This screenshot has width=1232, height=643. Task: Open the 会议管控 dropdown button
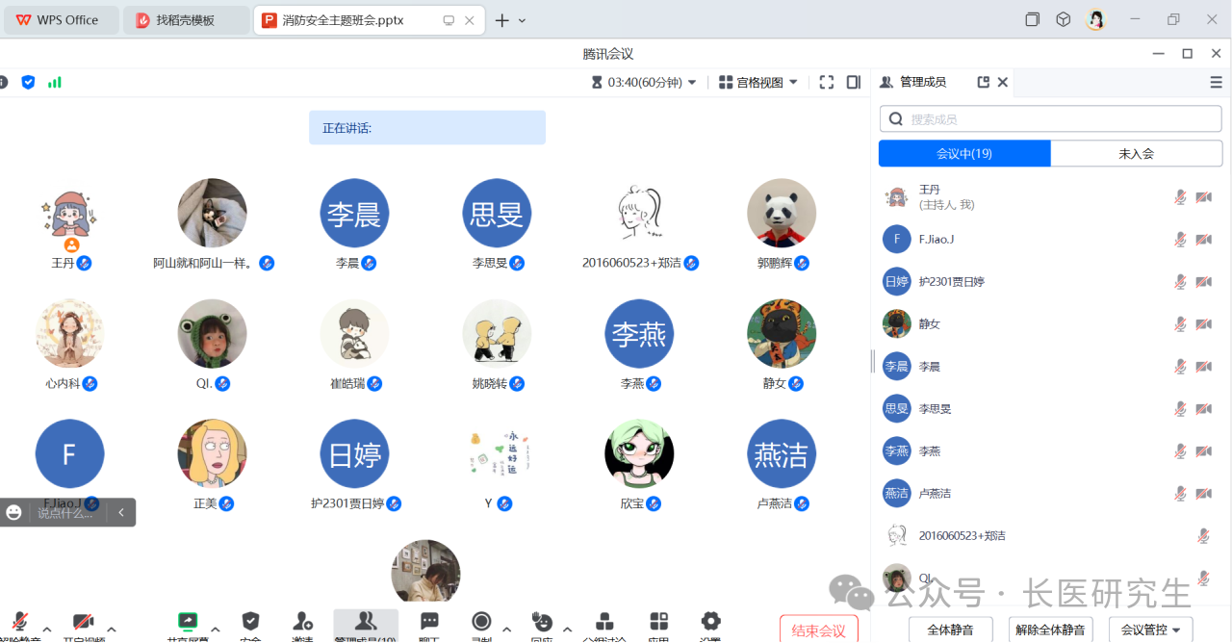(1150, 630)
